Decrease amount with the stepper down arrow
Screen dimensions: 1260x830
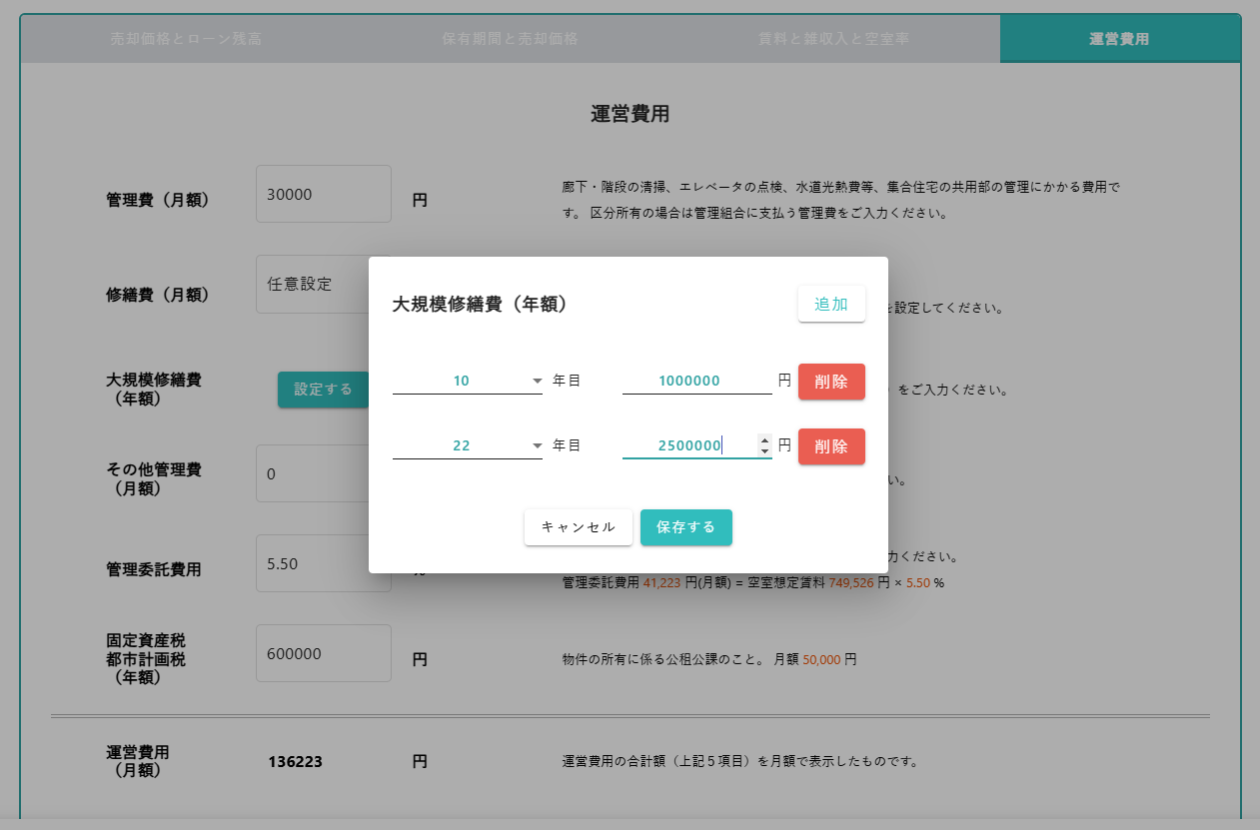[x=764, y=451]
